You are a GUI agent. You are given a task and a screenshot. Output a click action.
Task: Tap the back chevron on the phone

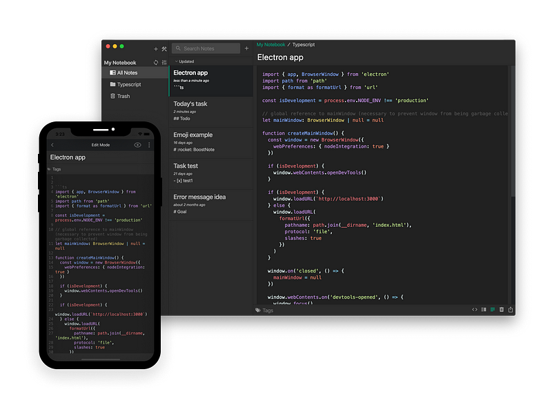[52, 145]
